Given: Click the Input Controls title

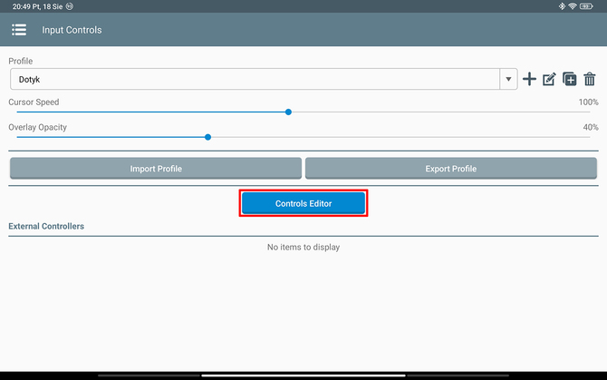Looking at the screenshot, I should pyautogui.click(x=72, y=30).
